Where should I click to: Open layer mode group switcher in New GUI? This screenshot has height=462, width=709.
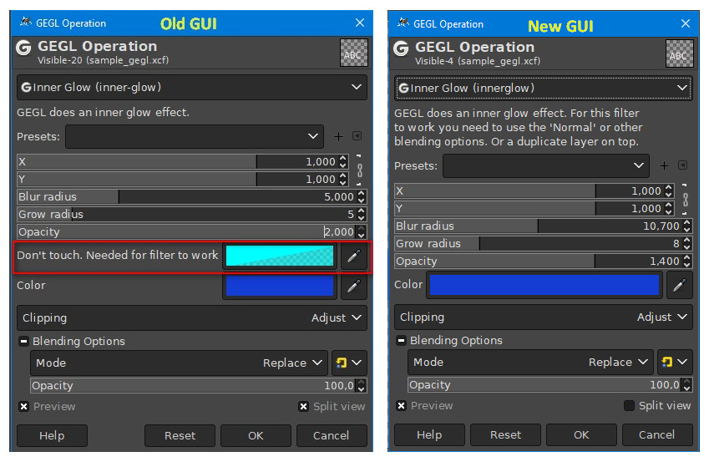tap(675, 362)
